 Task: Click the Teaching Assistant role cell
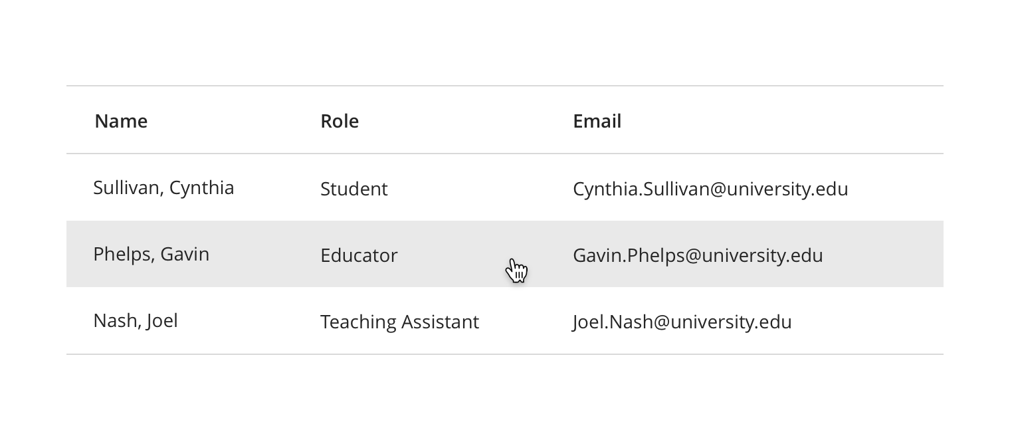(399, 322)
